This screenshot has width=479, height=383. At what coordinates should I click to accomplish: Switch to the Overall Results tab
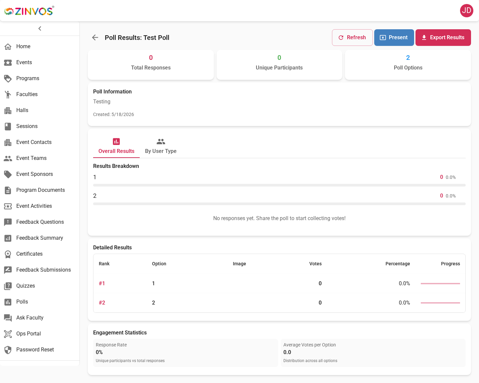coord(116,147)
